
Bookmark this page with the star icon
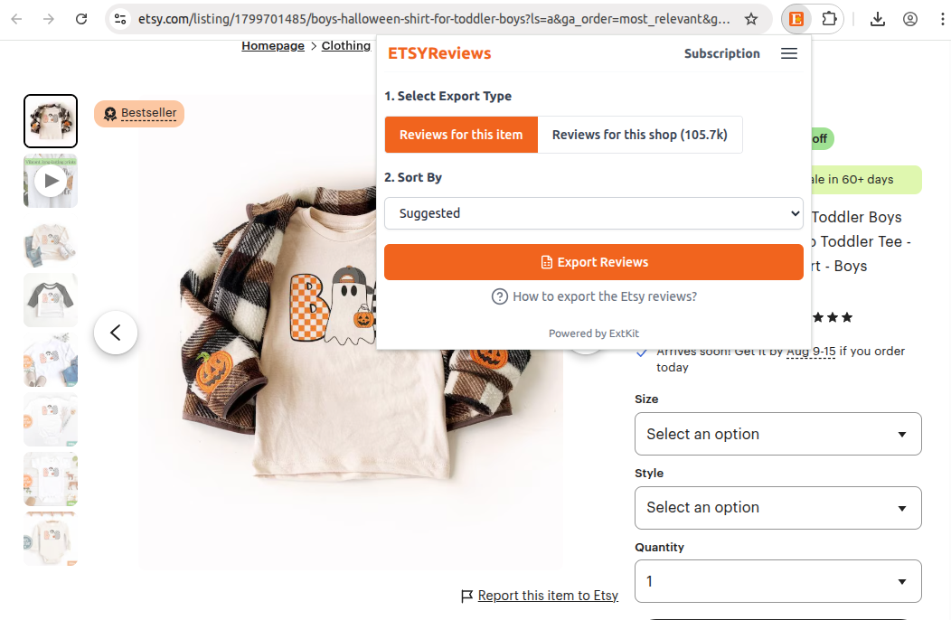point(751,18)
